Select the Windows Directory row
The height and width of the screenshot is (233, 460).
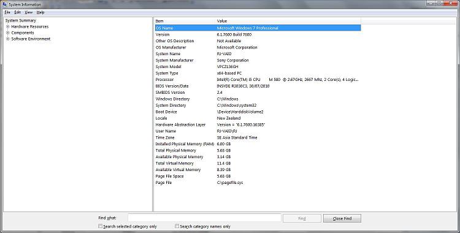258,99
